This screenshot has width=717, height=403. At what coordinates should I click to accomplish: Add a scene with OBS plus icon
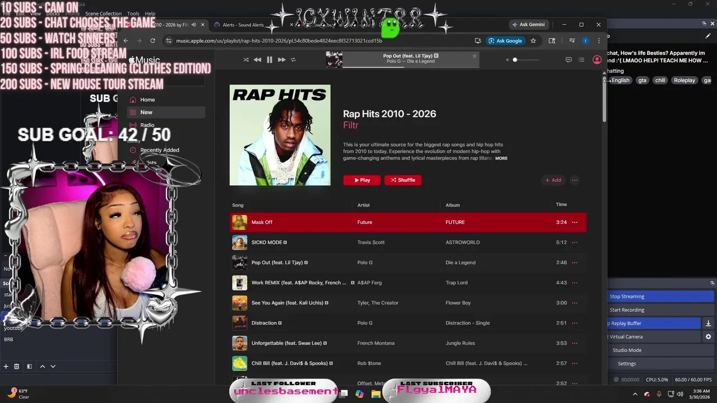[6, 366]
